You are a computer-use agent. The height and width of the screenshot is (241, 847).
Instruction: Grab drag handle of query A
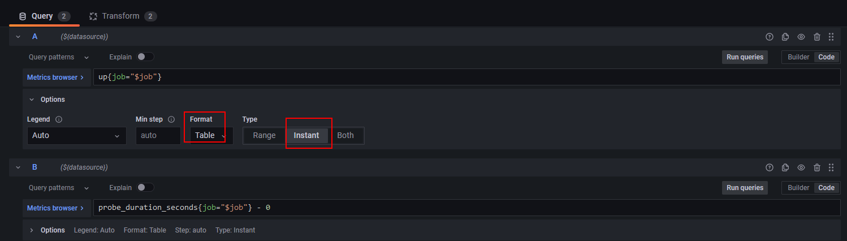[831, 37]
